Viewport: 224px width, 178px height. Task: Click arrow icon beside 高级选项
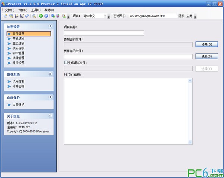click(x=9, y=44)
